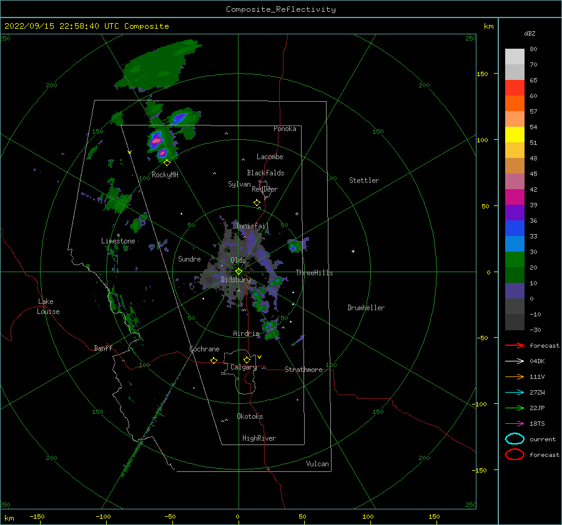
Task: Pick the purple 36-39 dBZ swatch
Action: pyautogui.click(x=515, y=213)
